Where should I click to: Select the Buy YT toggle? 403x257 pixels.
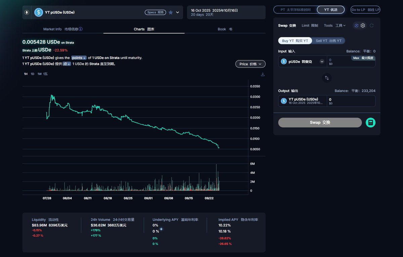tap(295, 41)
